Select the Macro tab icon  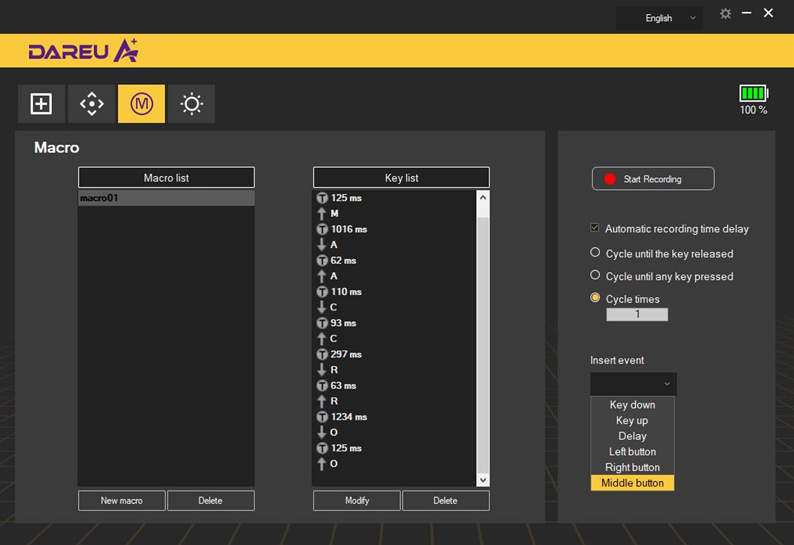(x=141, y=103)
